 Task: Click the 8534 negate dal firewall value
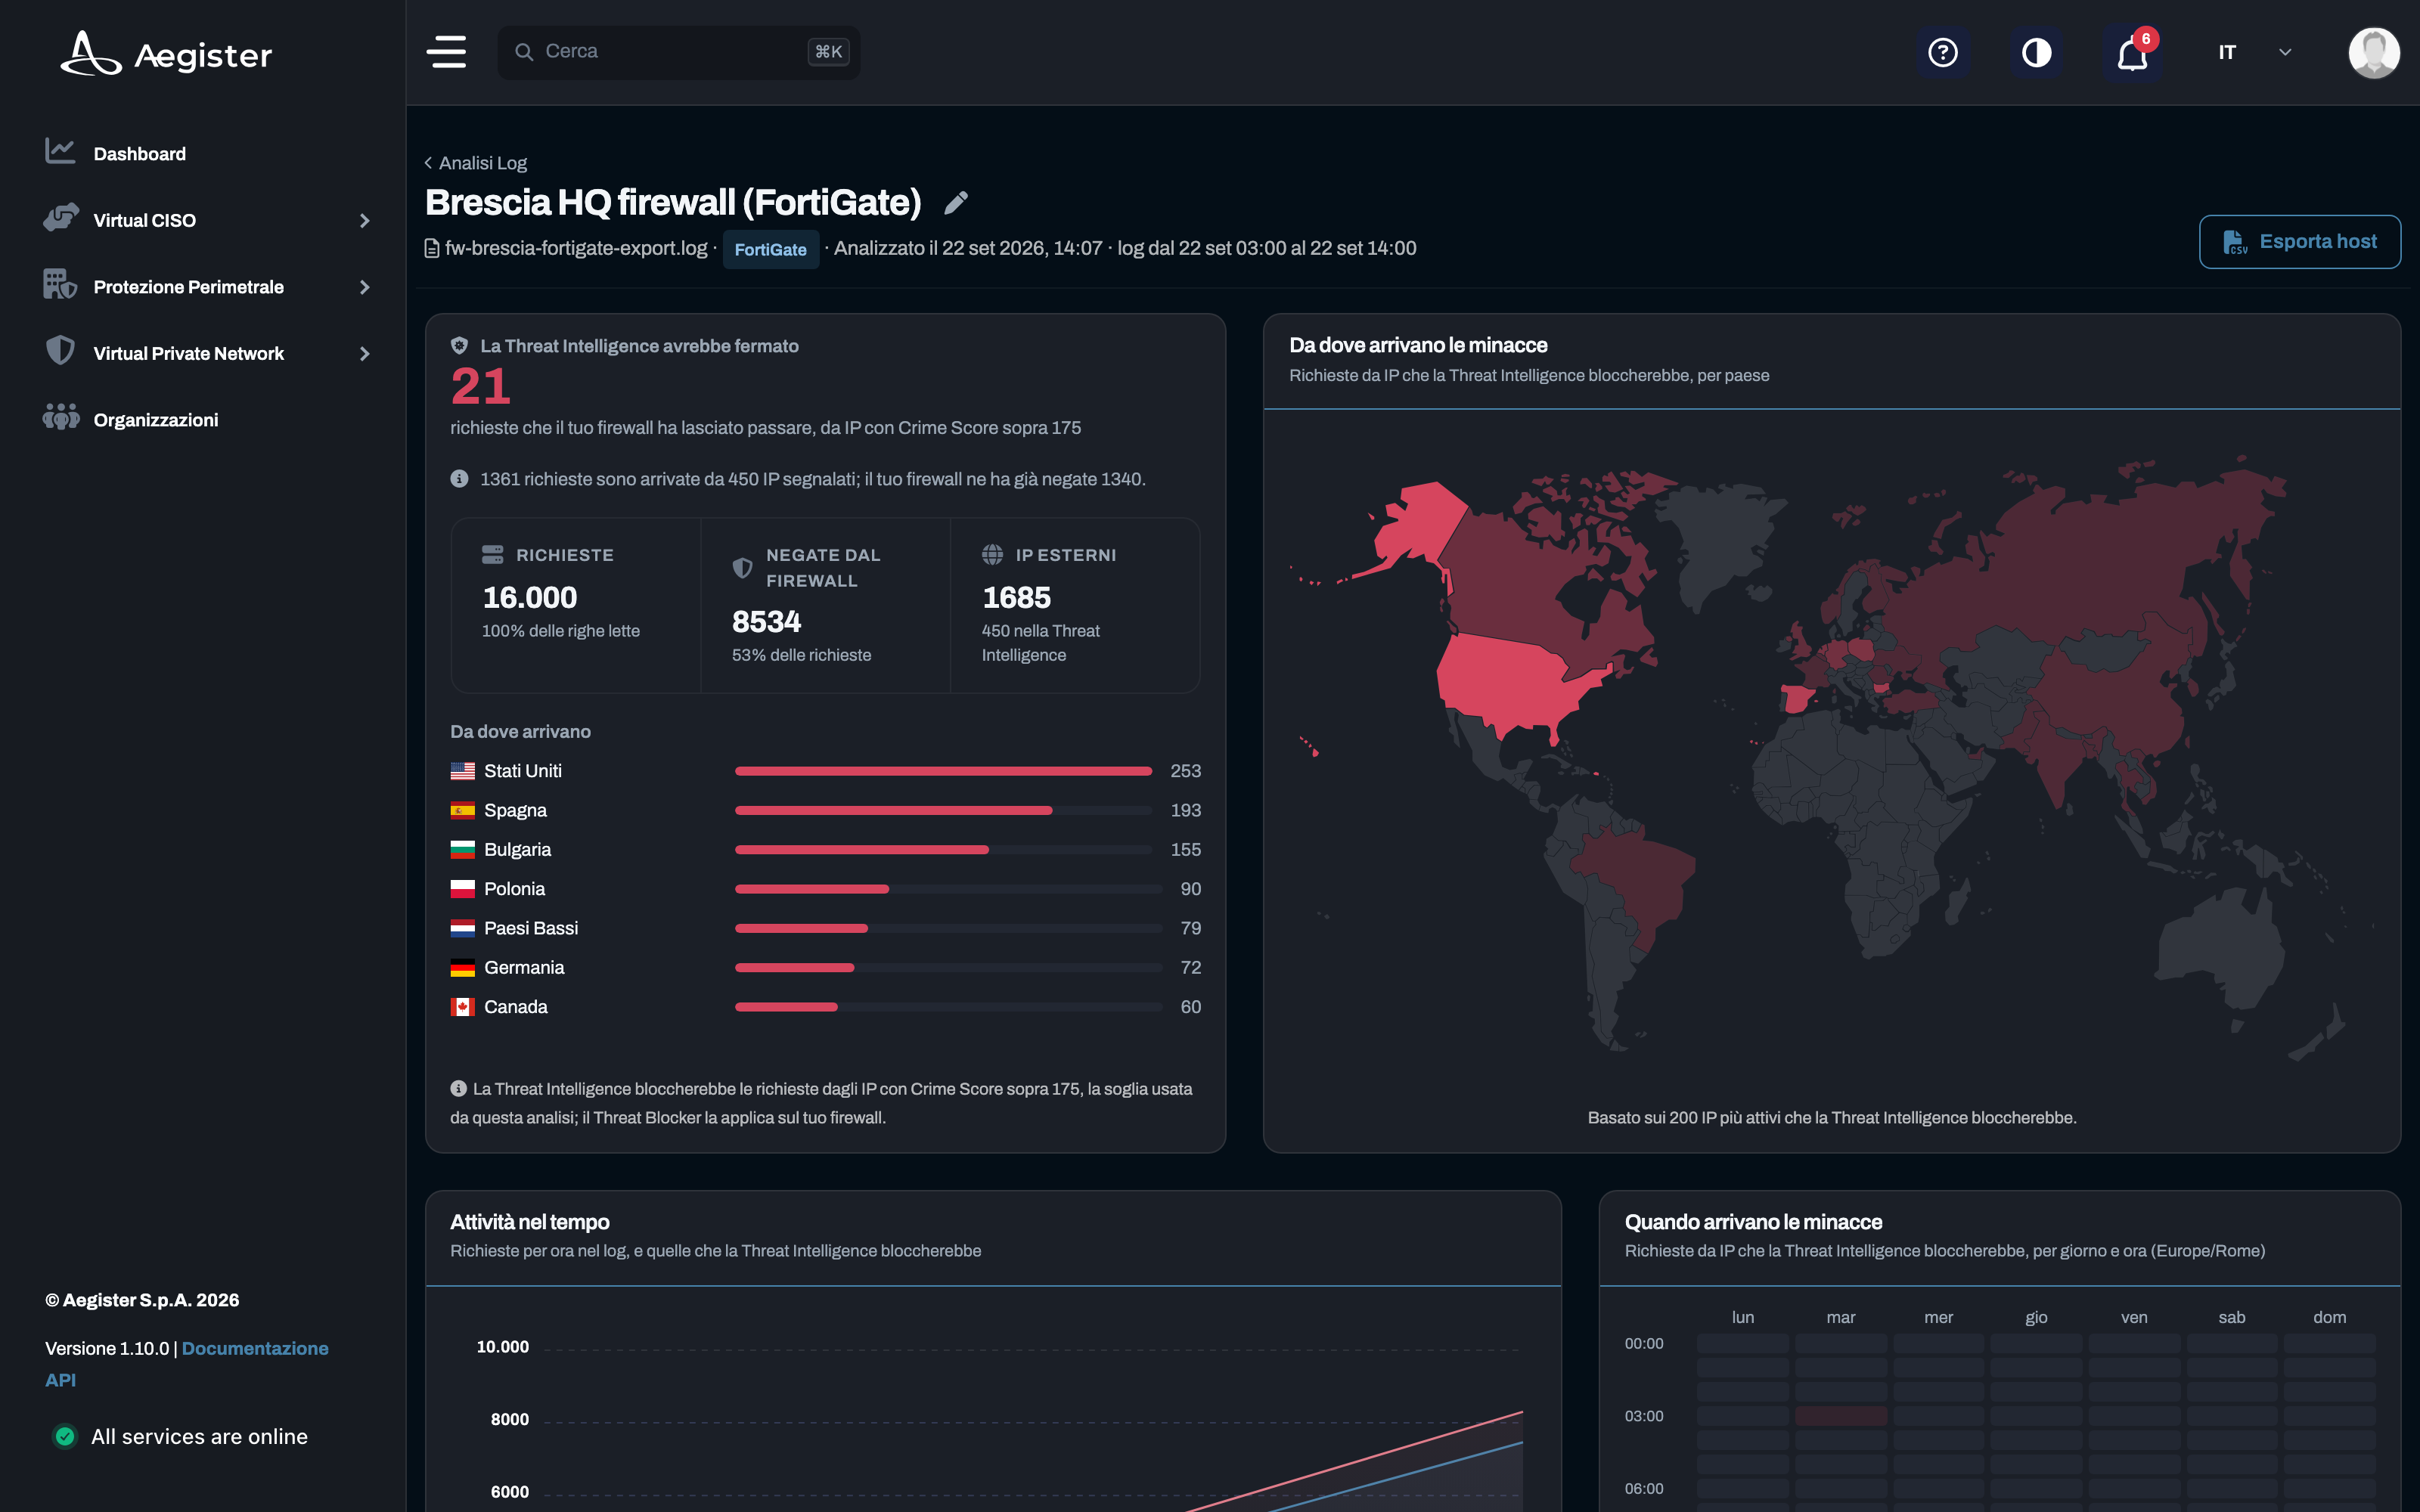[766, 622]
